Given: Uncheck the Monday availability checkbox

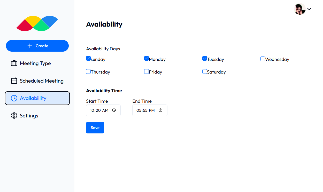Looking at the screenshot, I should [x=147, y=59].
